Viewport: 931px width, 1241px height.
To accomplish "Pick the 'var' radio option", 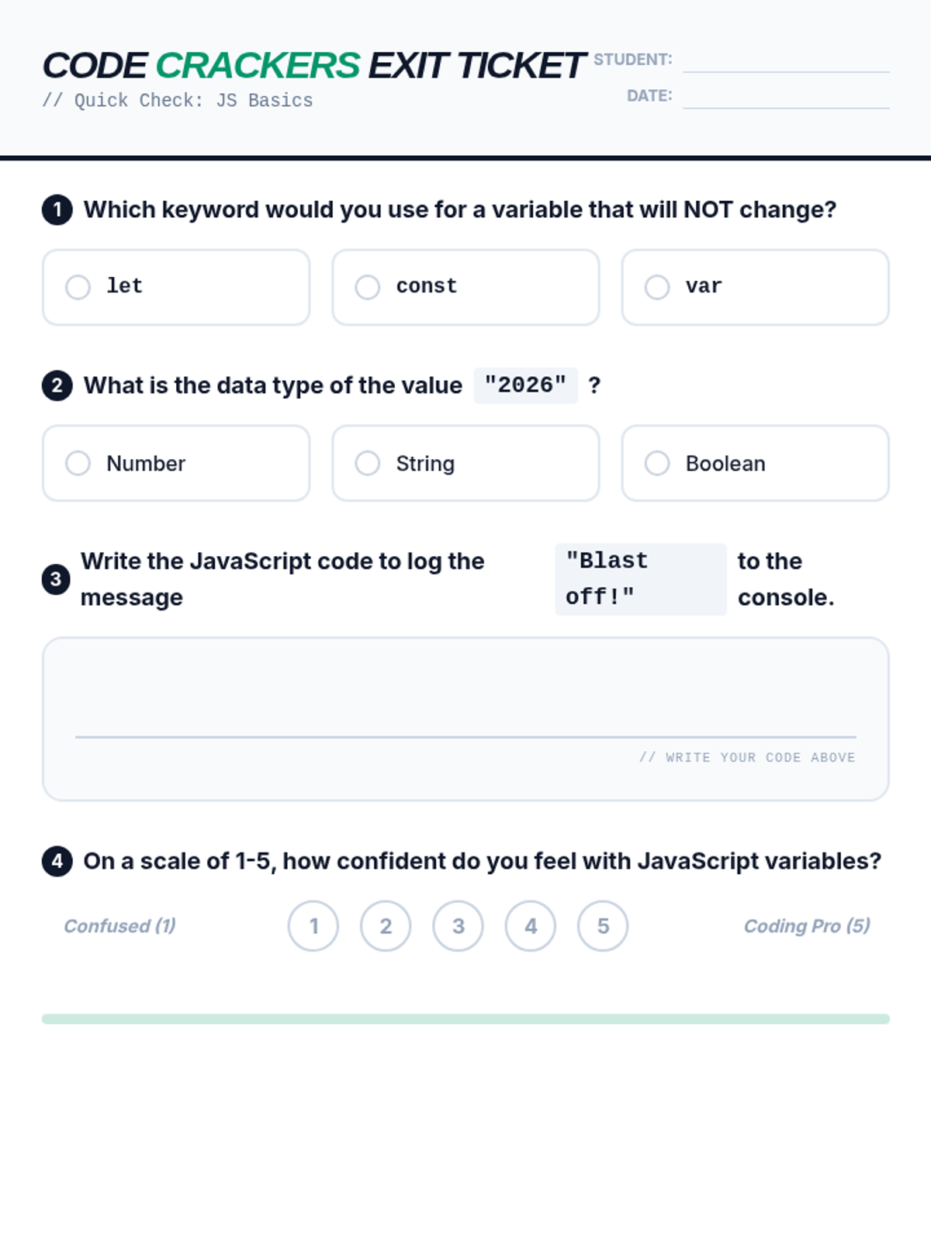I will point(656,287).
